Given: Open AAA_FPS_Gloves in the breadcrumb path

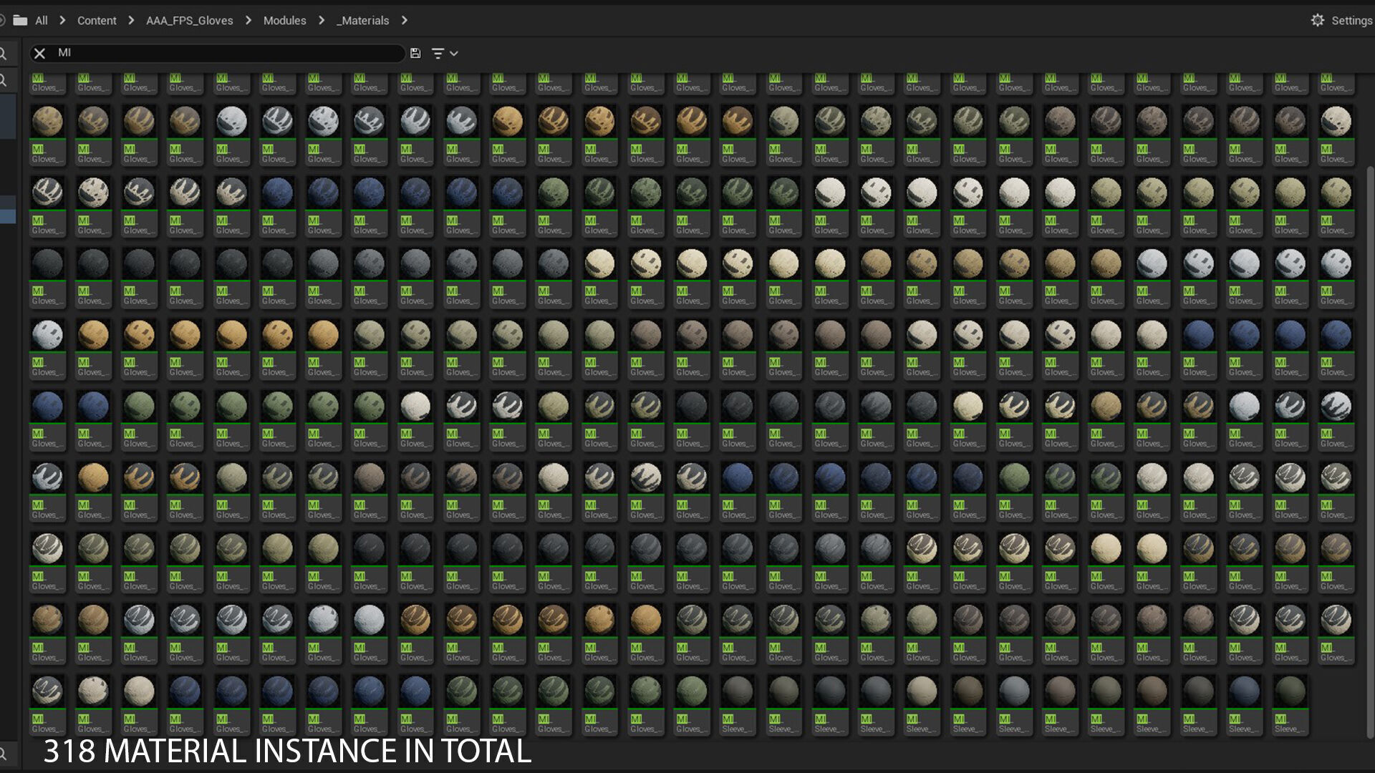Looking at the screenshot, I should [x=189, y=21].
